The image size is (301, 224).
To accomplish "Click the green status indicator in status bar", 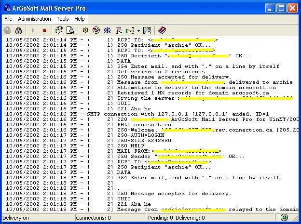I will 284,217.
